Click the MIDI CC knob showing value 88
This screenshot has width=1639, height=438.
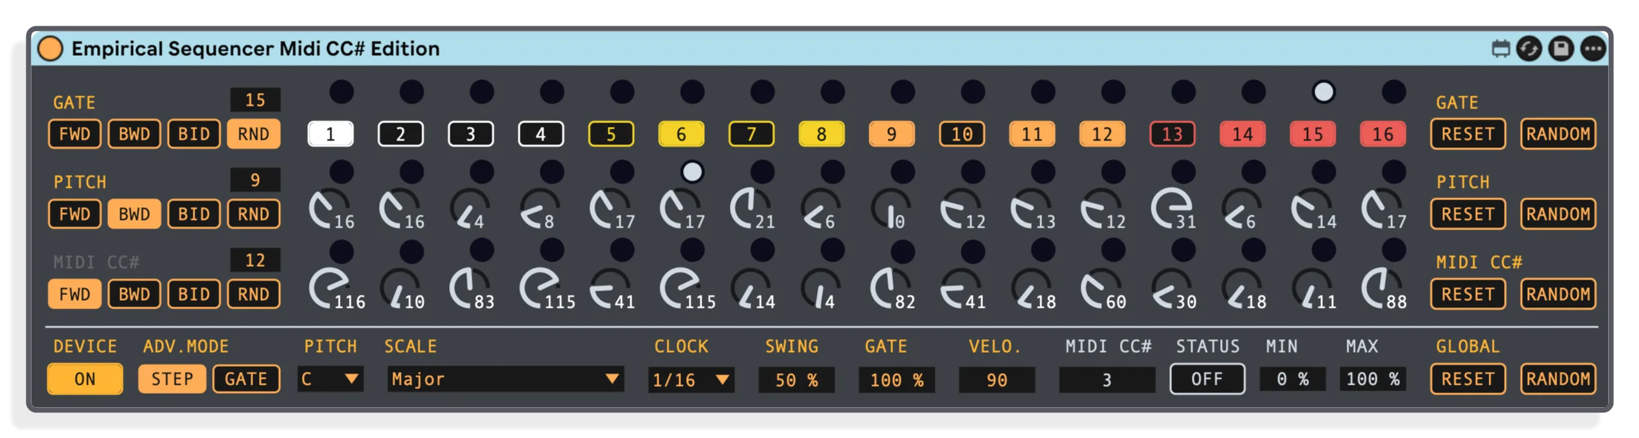(x=1383, y=289)
